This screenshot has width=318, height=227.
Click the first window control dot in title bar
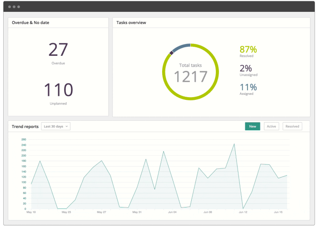pyautogui.click(x=10, y=7)
